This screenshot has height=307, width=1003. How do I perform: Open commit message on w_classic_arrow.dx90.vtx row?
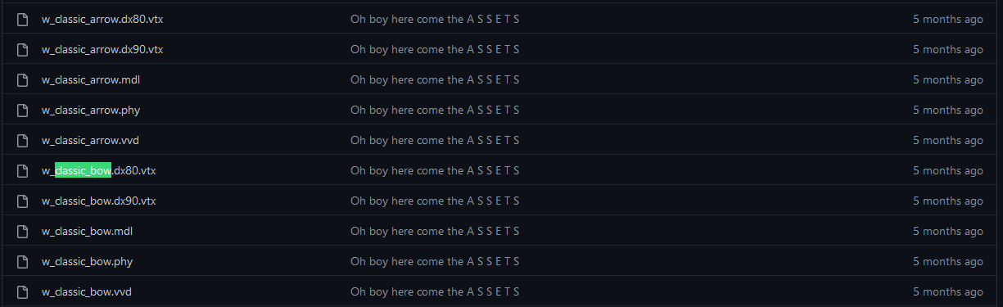(x=435, y=49)
